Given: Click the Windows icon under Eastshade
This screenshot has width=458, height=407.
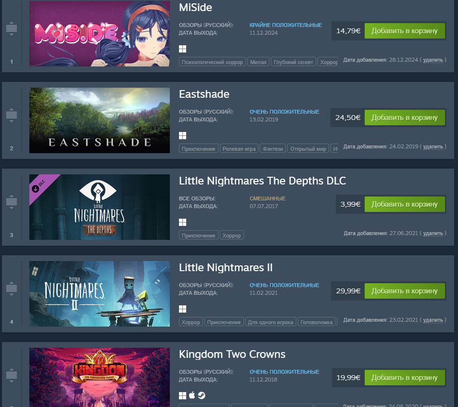Looking at the screenshot, I should pyautogui.click(x=182, y=136).
